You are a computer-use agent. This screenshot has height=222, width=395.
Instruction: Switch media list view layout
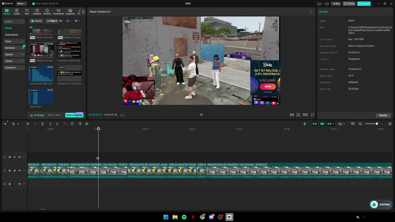(61, 21)
